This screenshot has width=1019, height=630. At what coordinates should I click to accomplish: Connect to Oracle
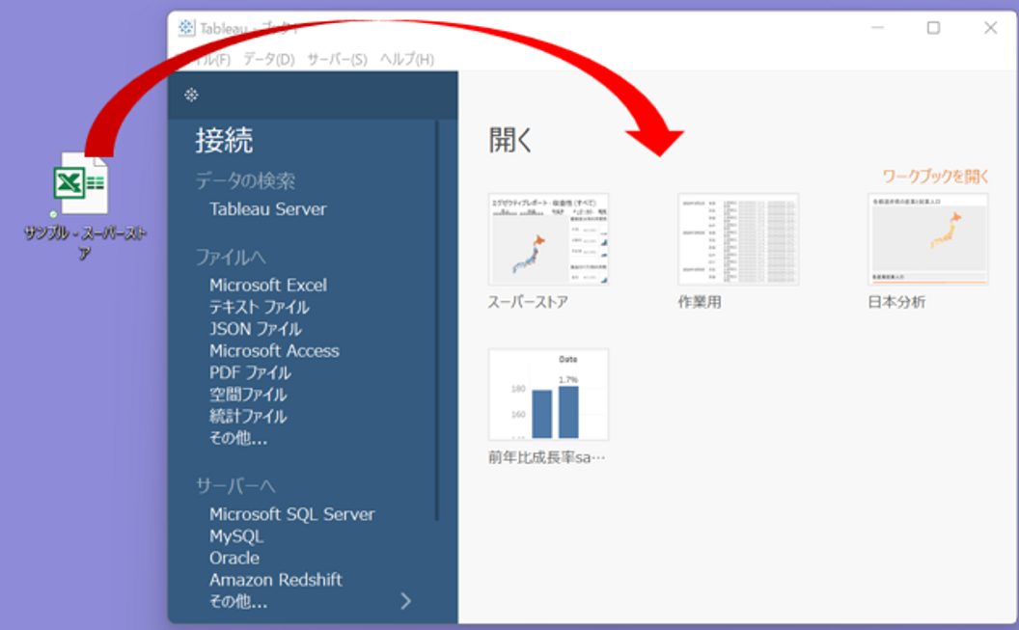(234, 558)
